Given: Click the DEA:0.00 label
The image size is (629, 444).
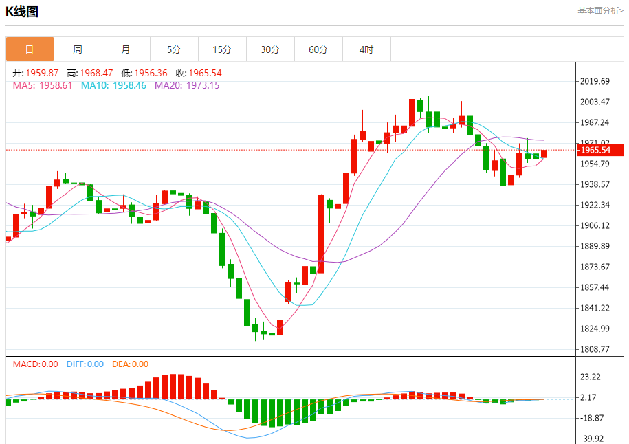Looking at the screenshot, I should coord(131,364).
